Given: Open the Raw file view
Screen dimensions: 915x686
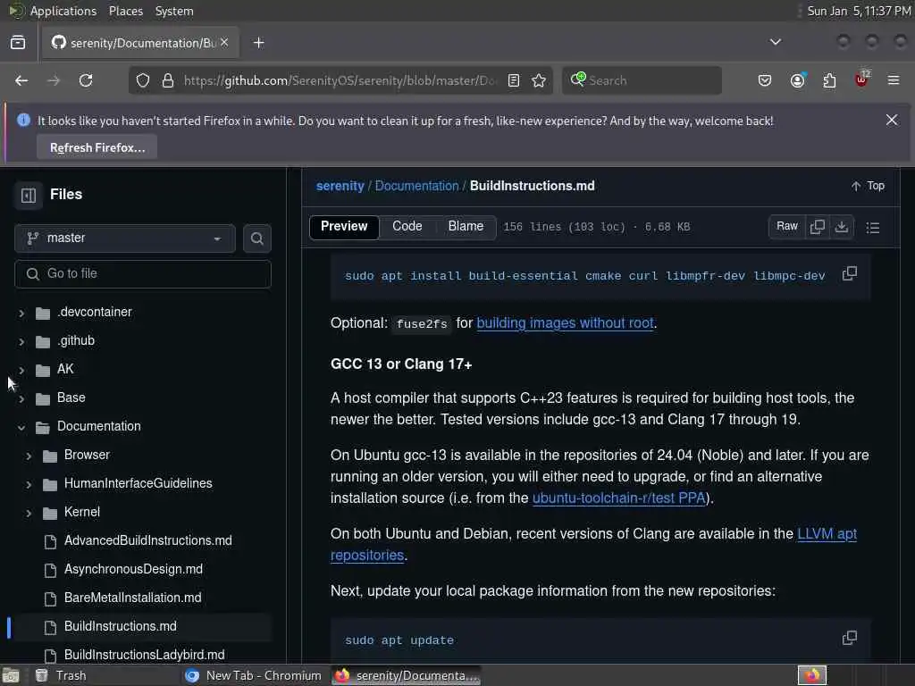Looking at the screenshot, I should coord(786,226).
